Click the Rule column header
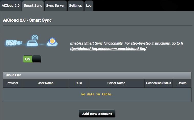 (79, 83)
